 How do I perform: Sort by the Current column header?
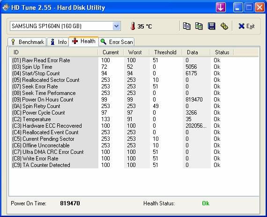click(x=111, y=52)
